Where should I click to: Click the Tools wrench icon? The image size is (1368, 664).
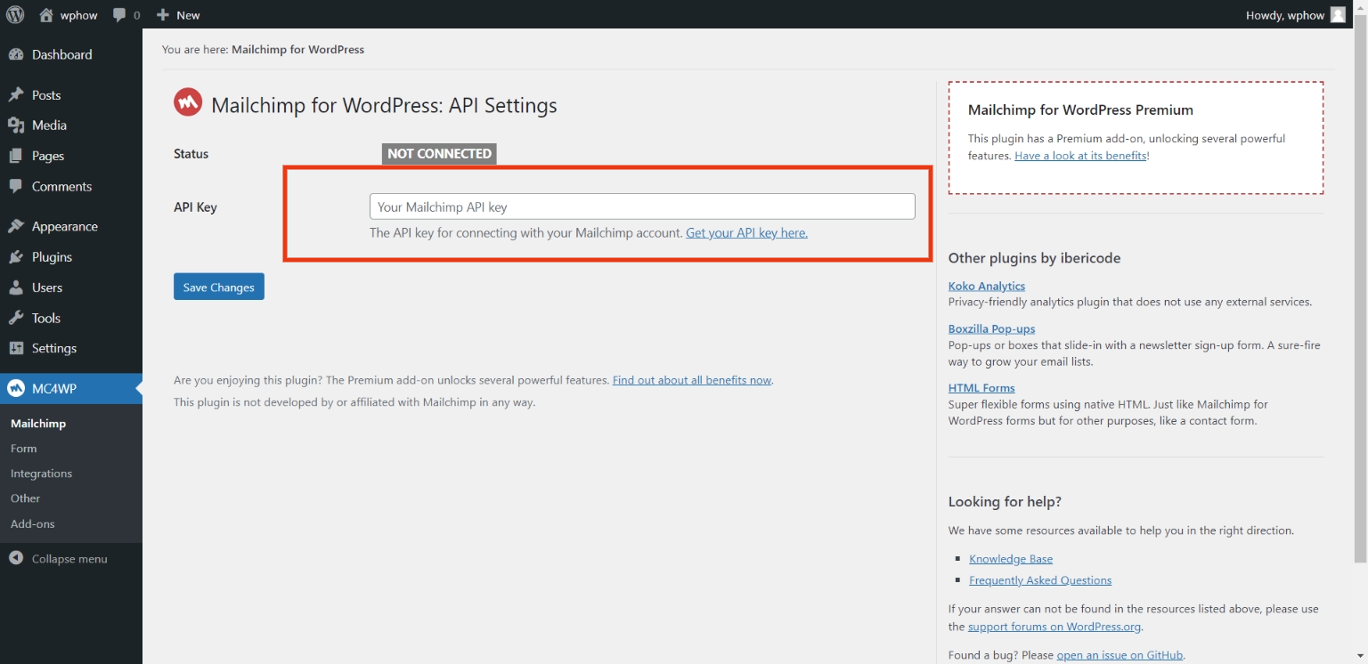pyautogui.click(x=15, y=318)
